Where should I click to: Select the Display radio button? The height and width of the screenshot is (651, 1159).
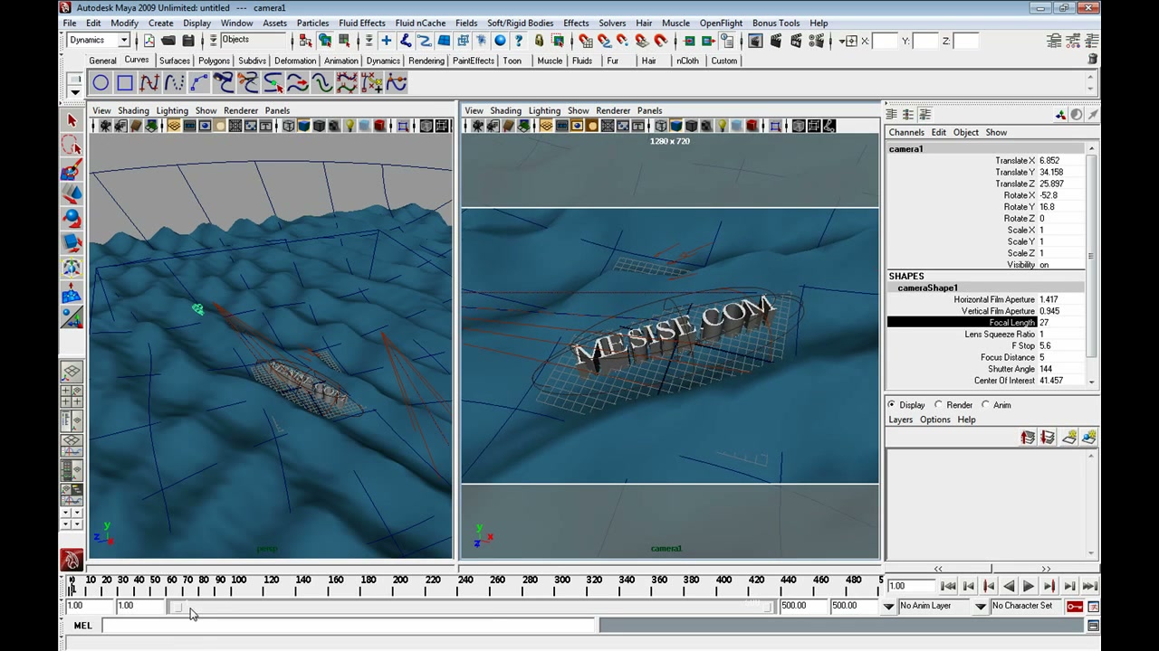pos(892,405)
